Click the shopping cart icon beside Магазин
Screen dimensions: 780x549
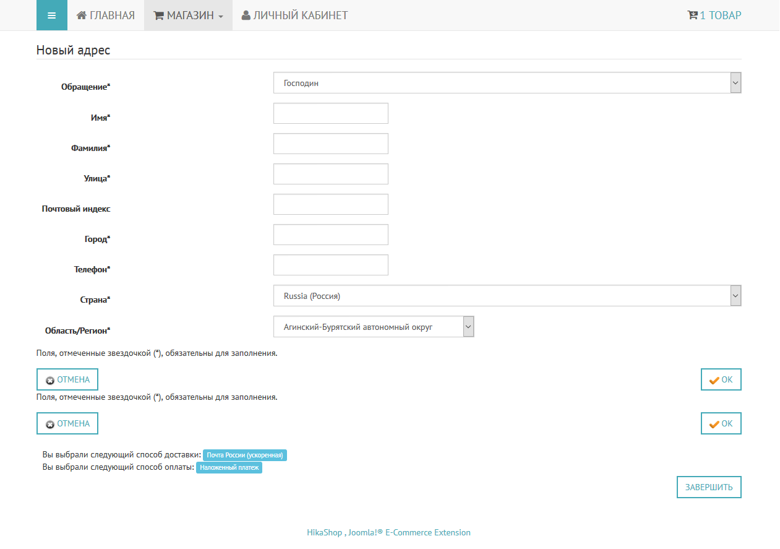pos(159,15)
